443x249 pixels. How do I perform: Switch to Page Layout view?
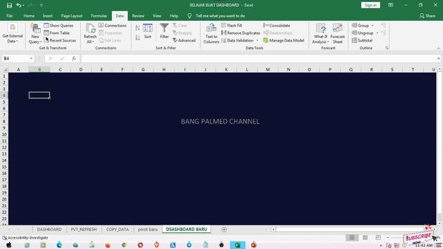[x=365, y=238]
